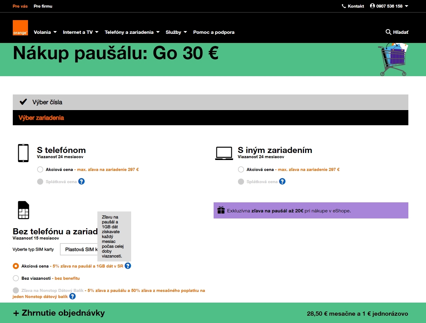Open the Internet a TV dropdown
Viewport: 426px width, 323px height.
coord(81,32)
